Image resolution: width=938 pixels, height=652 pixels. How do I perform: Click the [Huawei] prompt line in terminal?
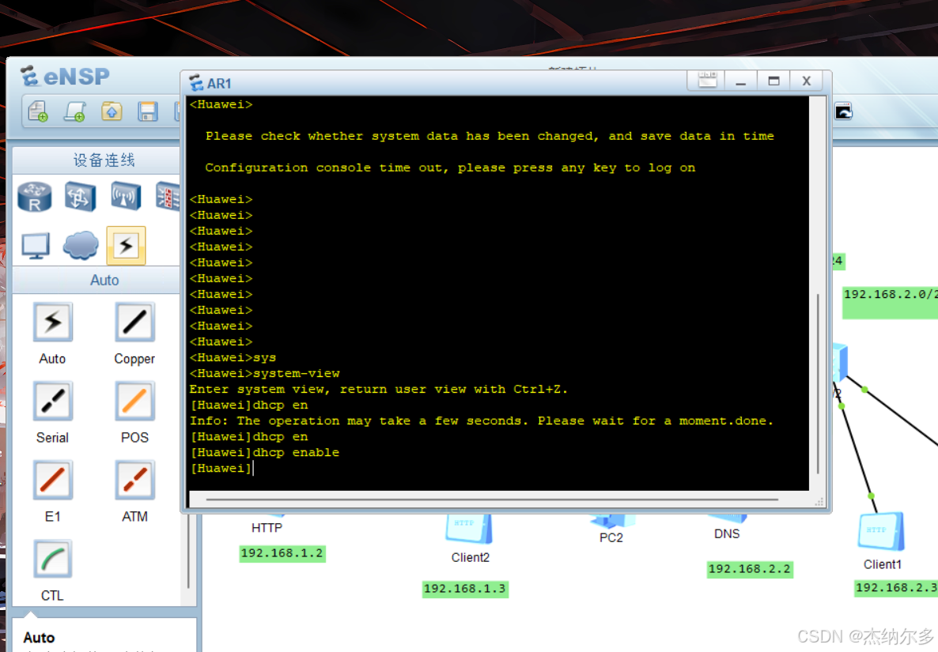click(222, 469)
